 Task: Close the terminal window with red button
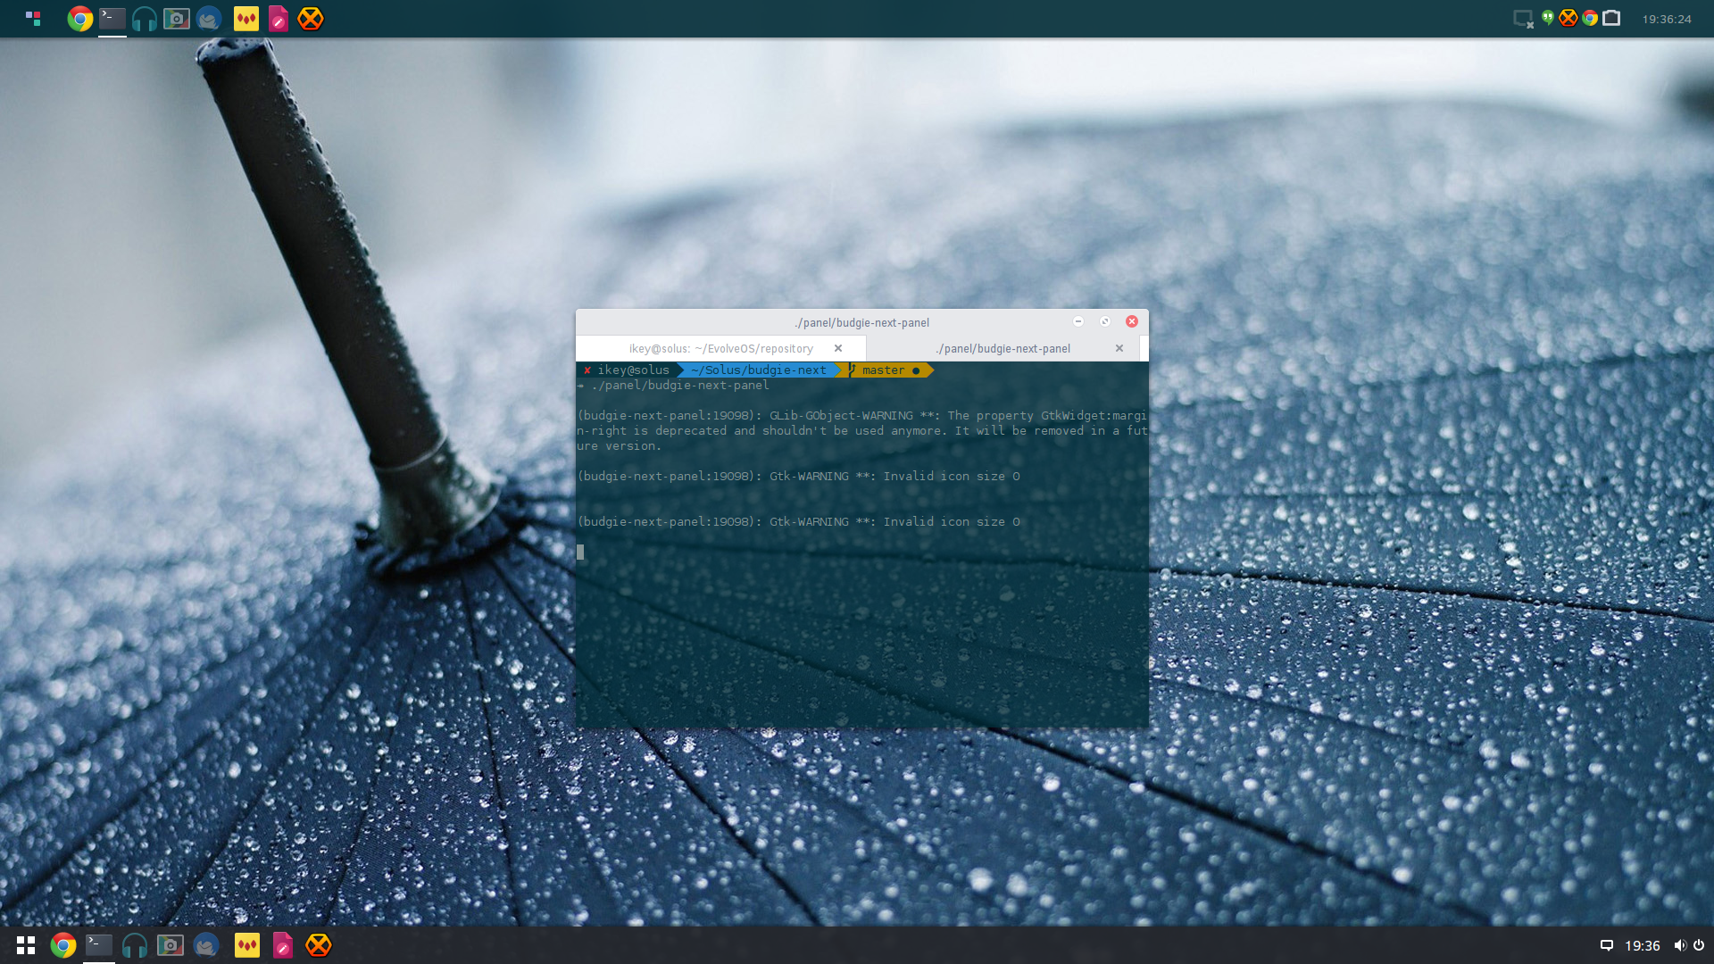pyautogui.click(x=1132, y=321)
